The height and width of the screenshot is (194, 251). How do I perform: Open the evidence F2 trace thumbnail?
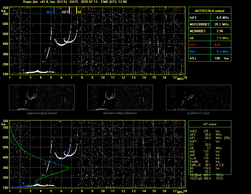pyautogui.click(x=199, y=98)
